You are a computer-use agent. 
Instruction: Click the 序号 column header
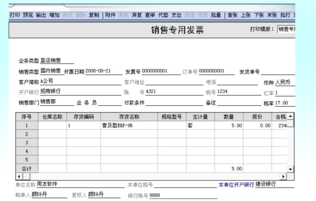27,117
